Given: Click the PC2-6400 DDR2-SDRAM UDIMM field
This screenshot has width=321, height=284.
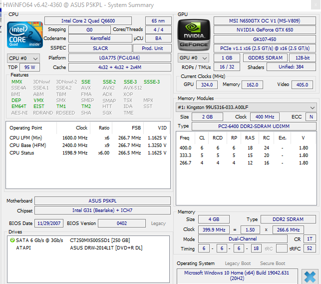Looking at the screenshot, I should (254, 126).
